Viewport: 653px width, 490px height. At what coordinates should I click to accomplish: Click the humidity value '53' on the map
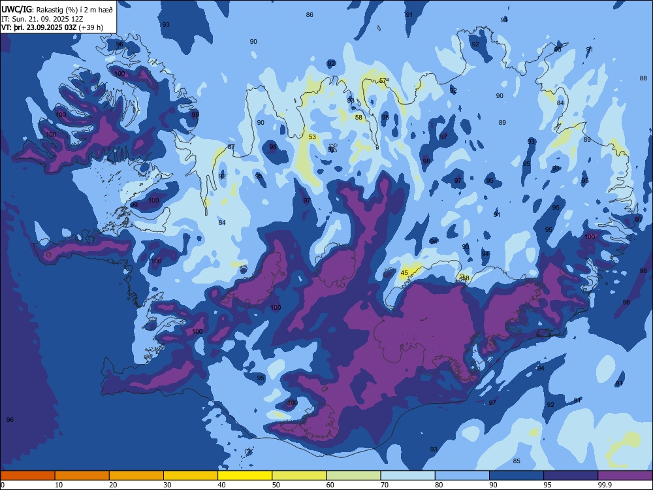click(312, 137)
